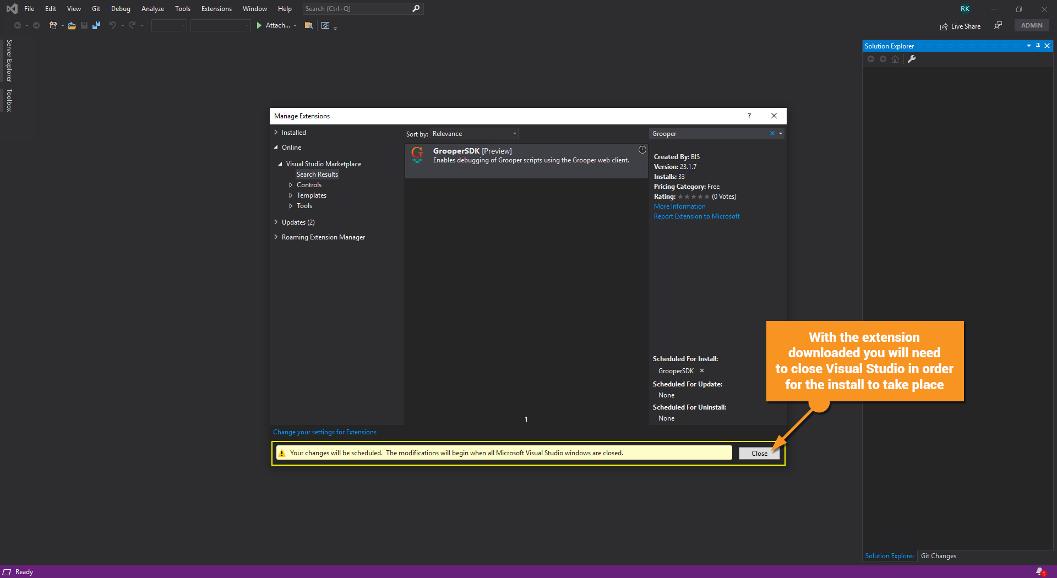This screenshot has width=1057, height=578.
Task: Open Change your settings for Extensions link
Action: click(x=325, y=432)
